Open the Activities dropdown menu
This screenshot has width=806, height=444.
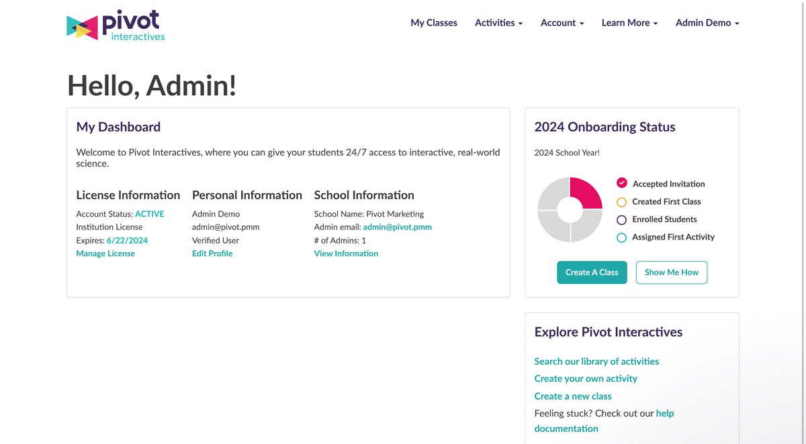[x=498, y=23]
